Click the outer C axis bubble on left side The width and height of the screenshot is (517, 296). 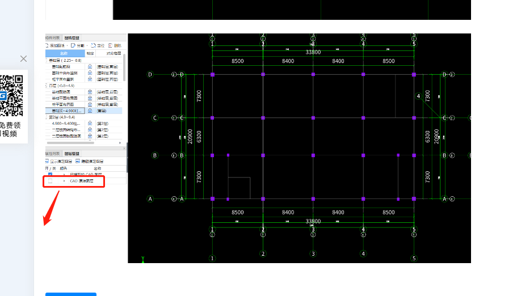click(x=155, y=118)
